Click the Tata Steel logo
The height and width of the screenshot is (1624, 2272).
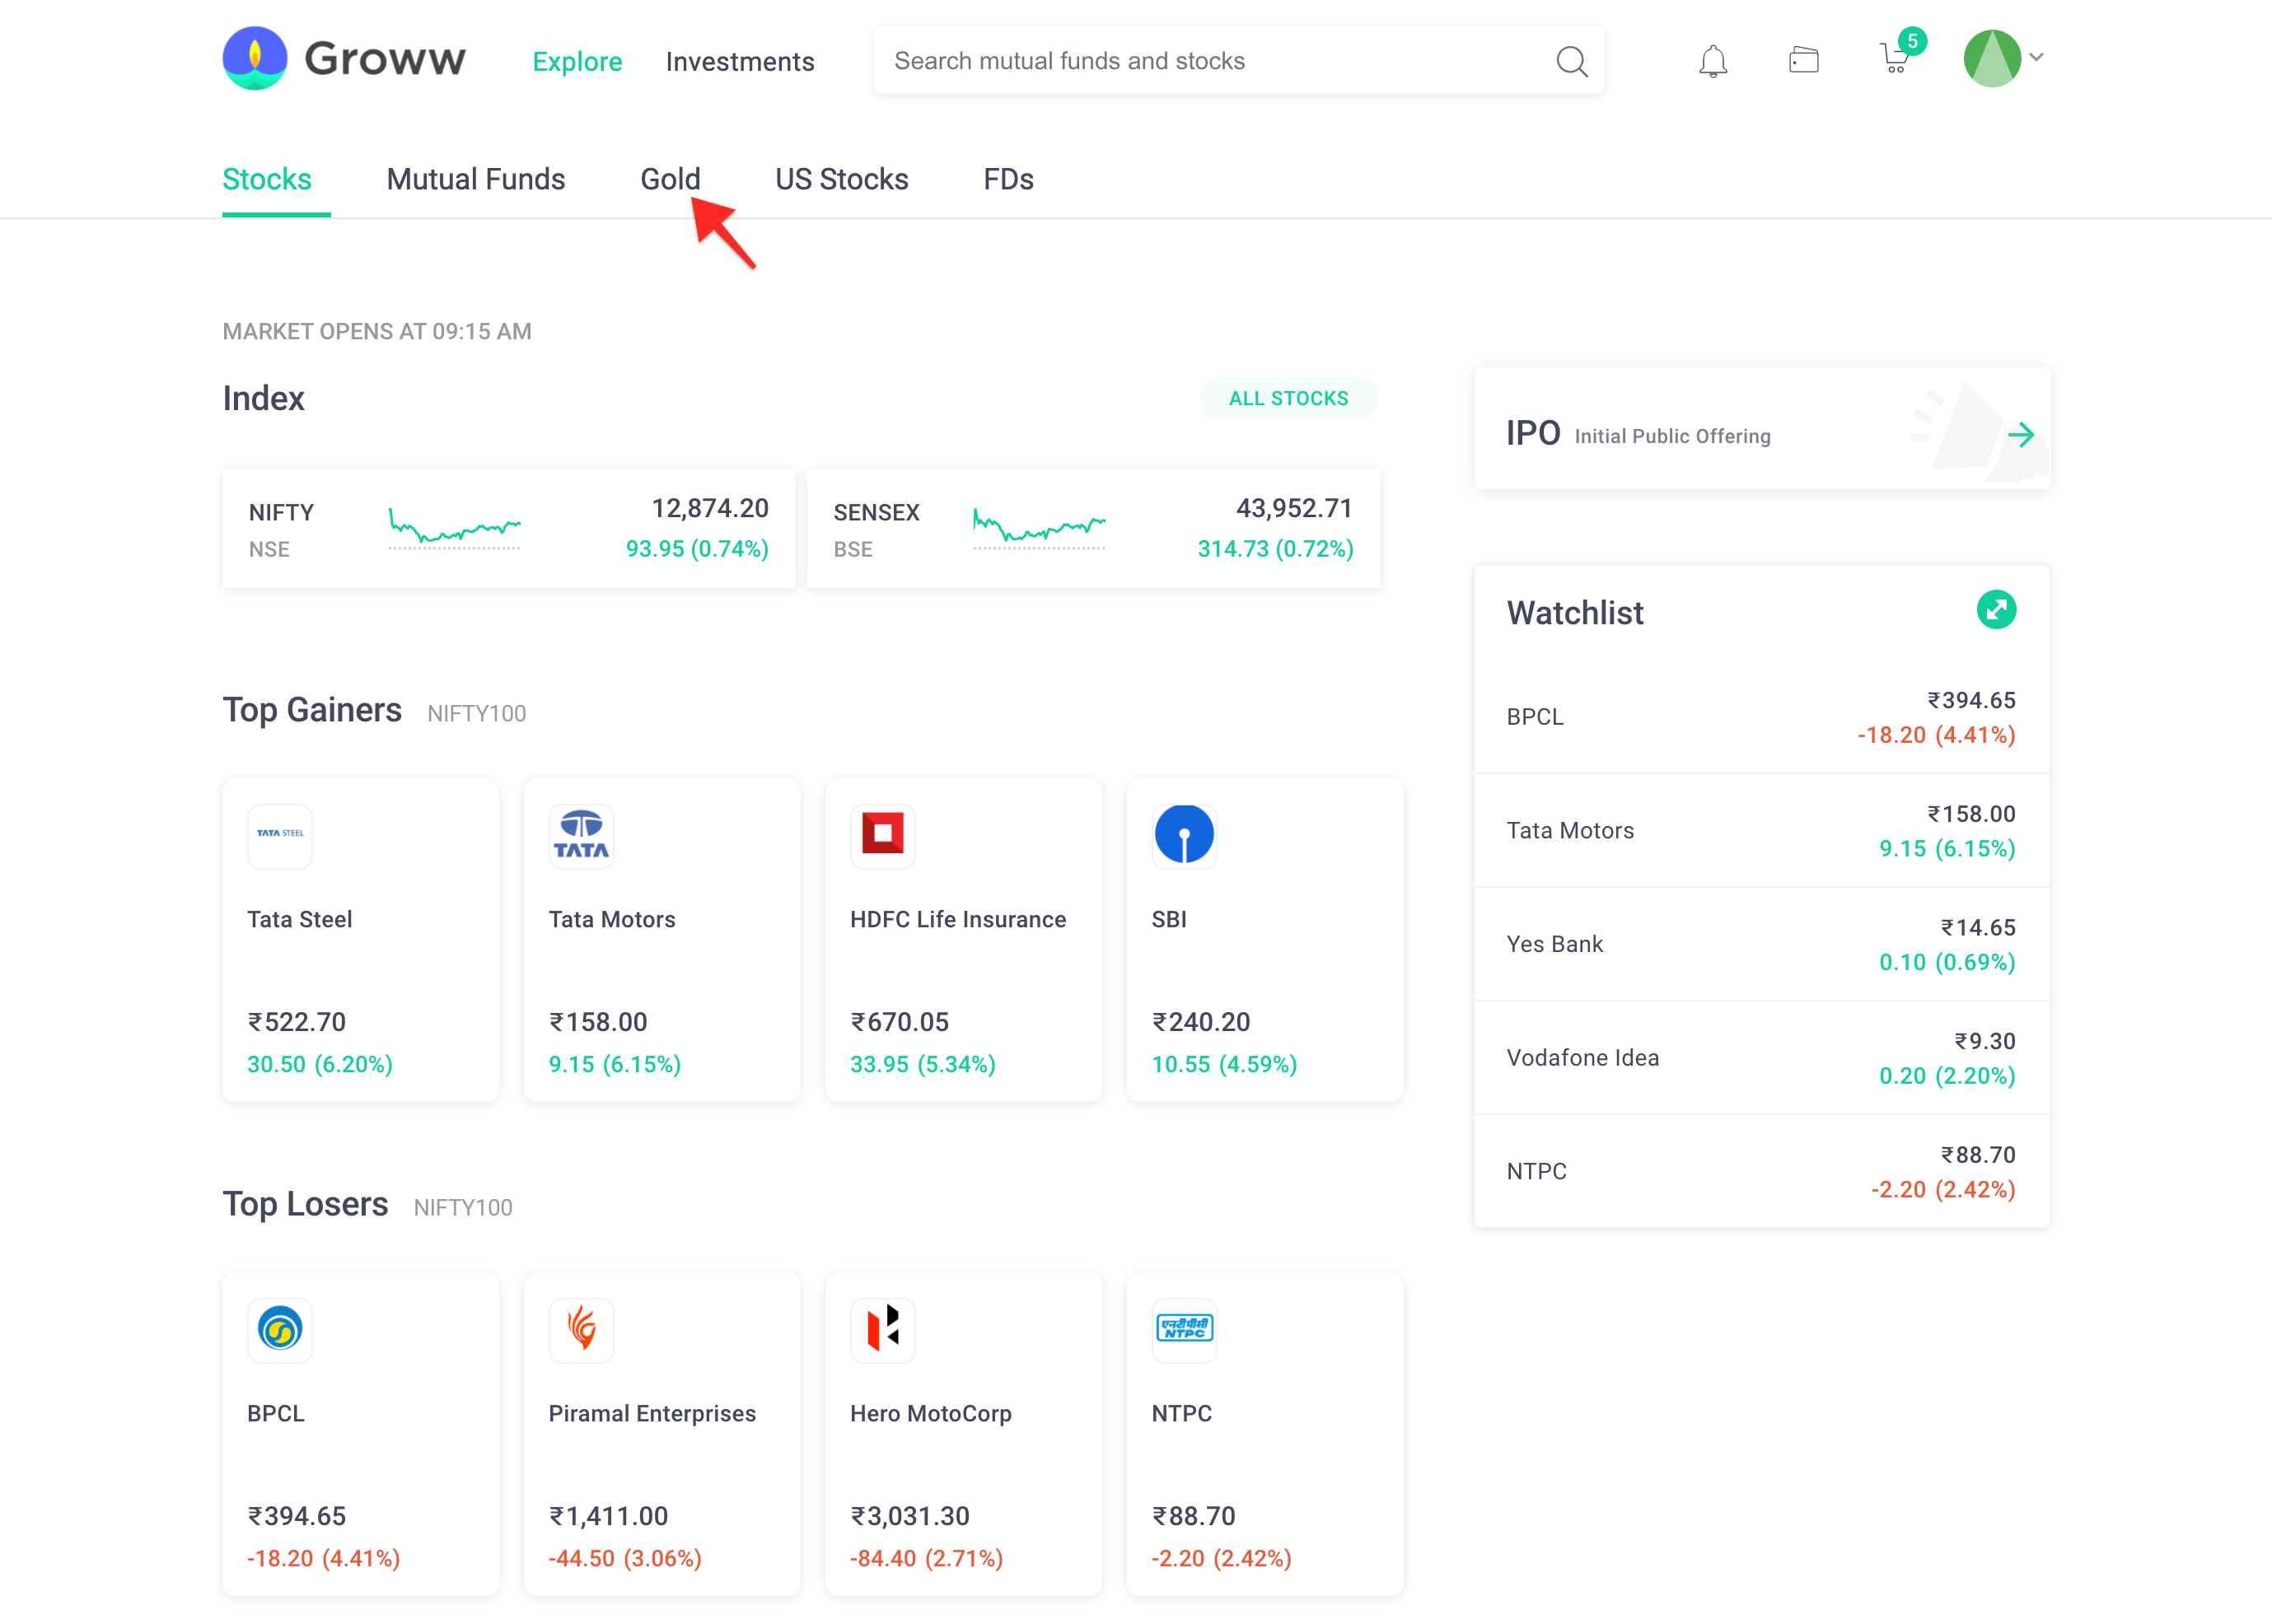click(280, 835)
